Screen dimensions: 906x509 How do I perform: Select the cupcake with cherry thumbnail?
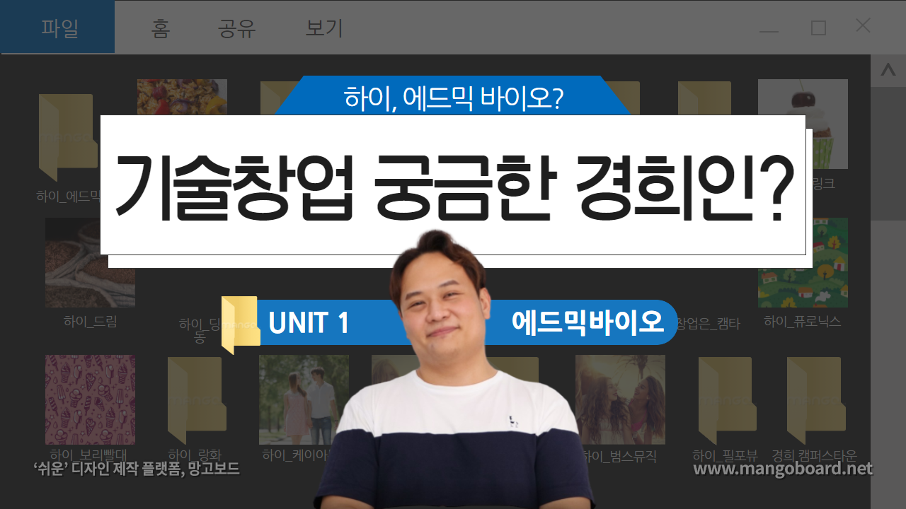803,124
